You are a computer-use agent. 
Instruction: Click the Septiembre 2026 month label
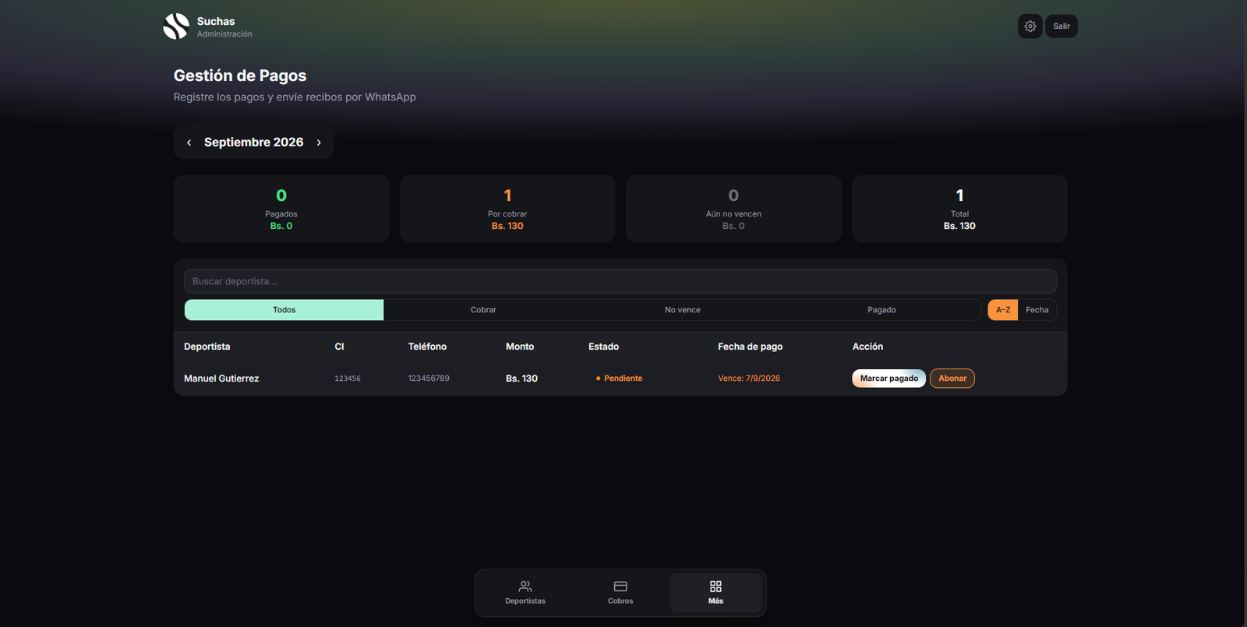click(x=253, y=143)
